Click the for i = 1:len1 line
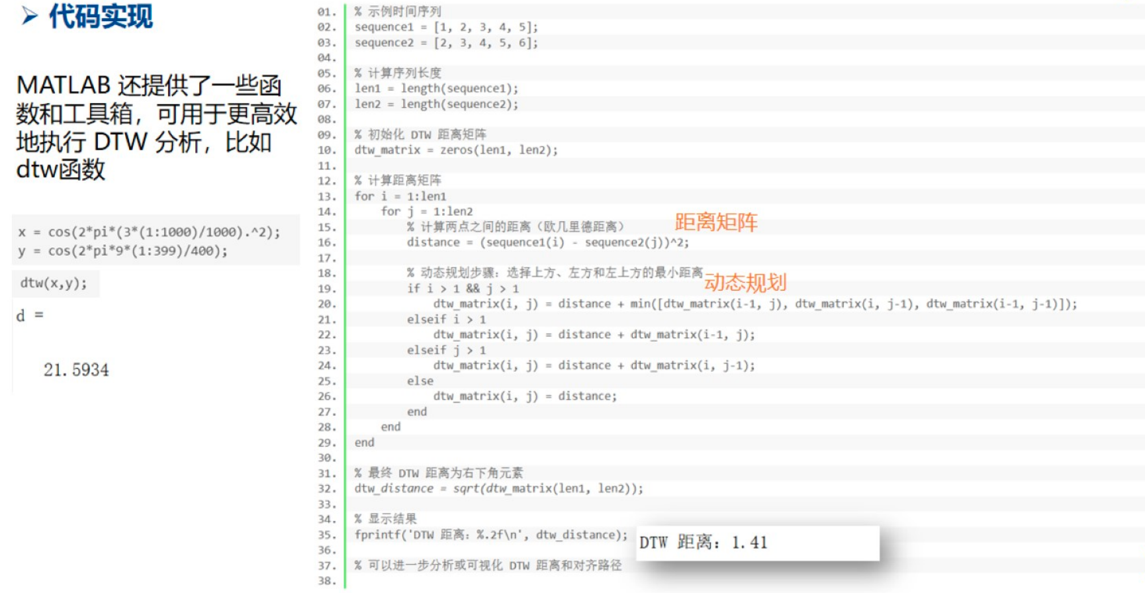1145x593 pixels. tap(400, 196)
